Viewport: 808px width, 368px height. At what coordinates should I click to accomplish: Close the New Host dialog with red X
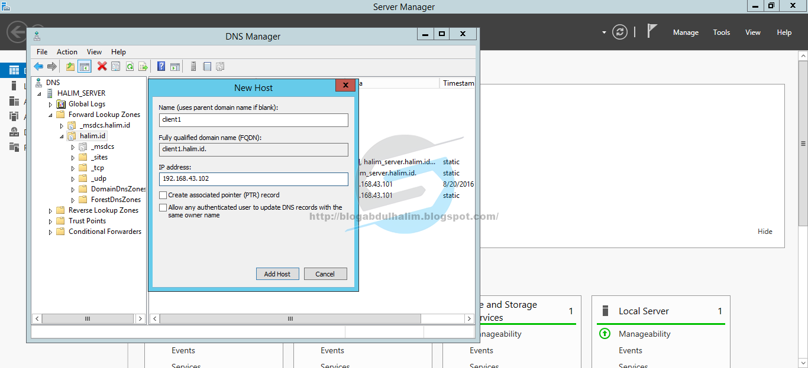[345, 85]
